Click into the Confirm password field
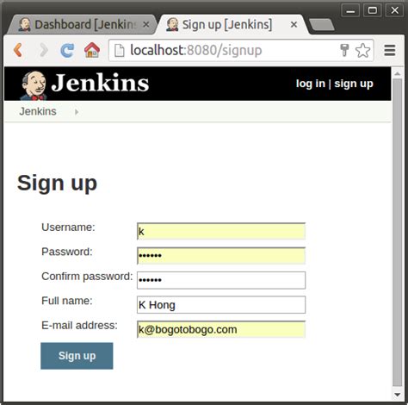408x405 pixels. coord(221,280)
